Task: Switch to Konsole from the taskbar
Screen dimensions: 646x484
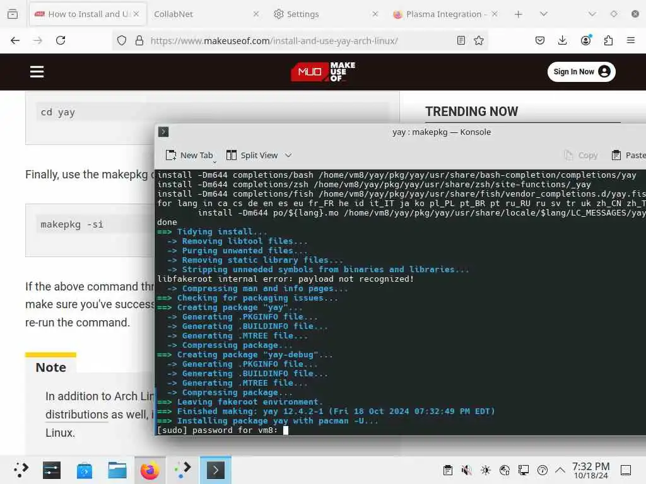Action: (216, 470)
